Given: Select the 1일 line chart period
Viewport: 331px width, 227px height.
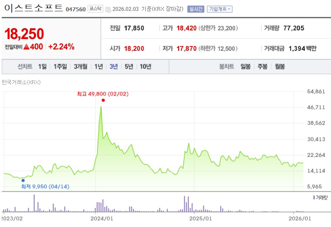Looking at the screenshot, I should (43, 67).
